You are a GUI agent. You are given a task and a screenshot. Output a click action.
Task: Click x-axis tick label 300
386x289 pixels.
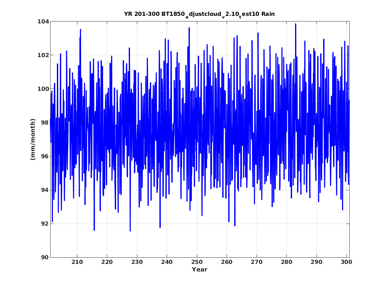tap(346, 262)
